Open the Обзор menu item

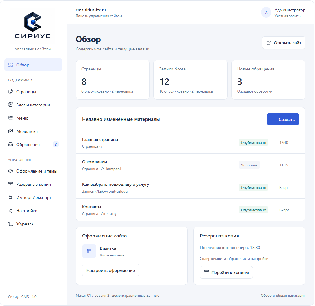(33, 65)
